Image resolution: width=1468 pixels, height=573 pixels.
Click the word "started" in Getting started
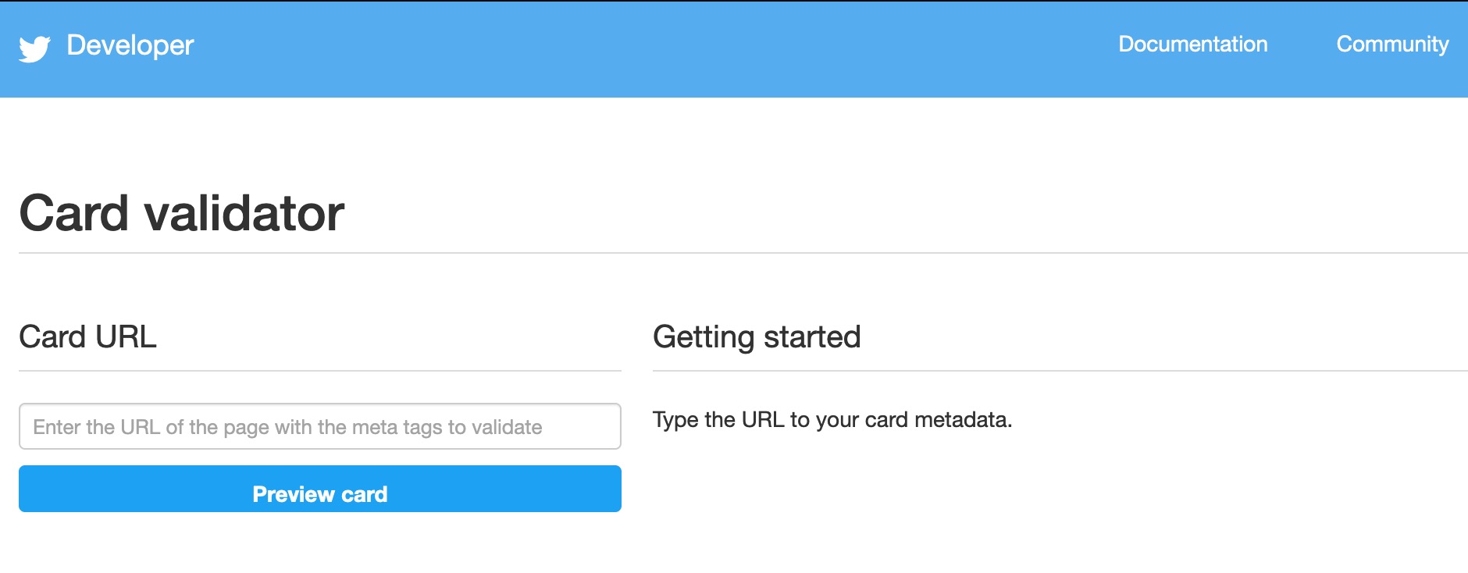click(811, 337)
